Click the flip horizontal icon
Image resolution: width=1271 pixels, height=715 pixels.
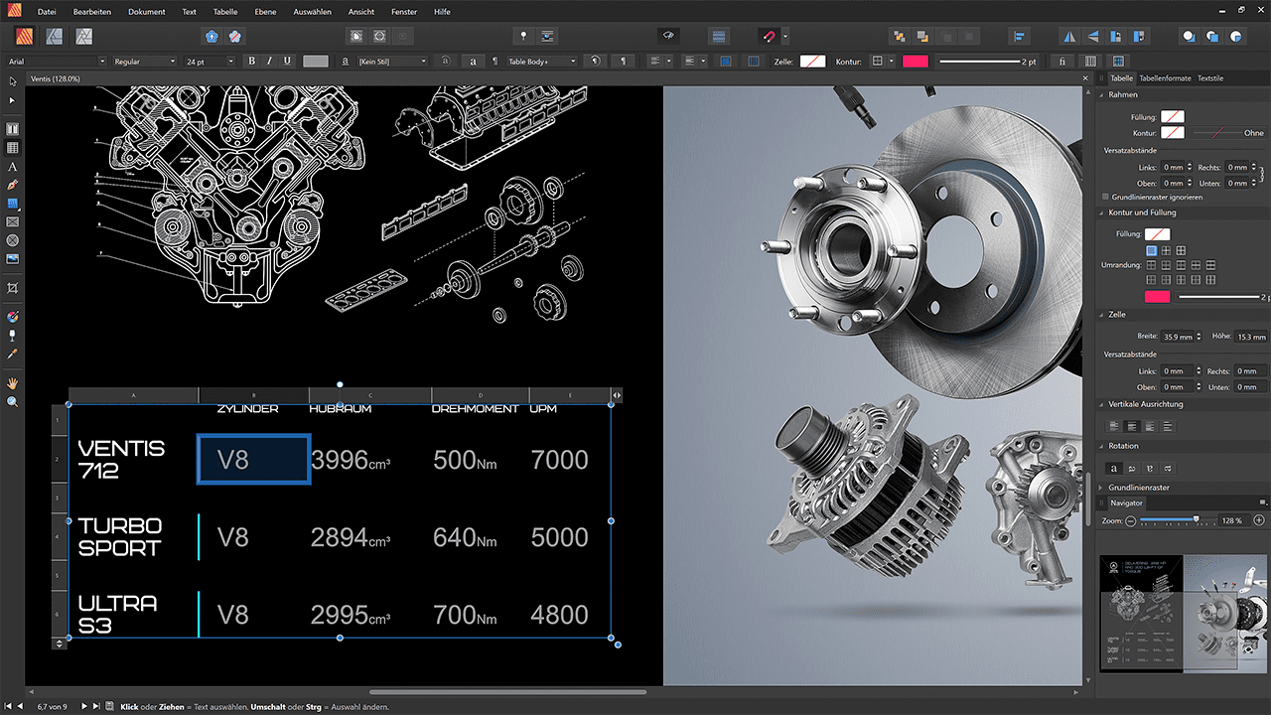1069,37
